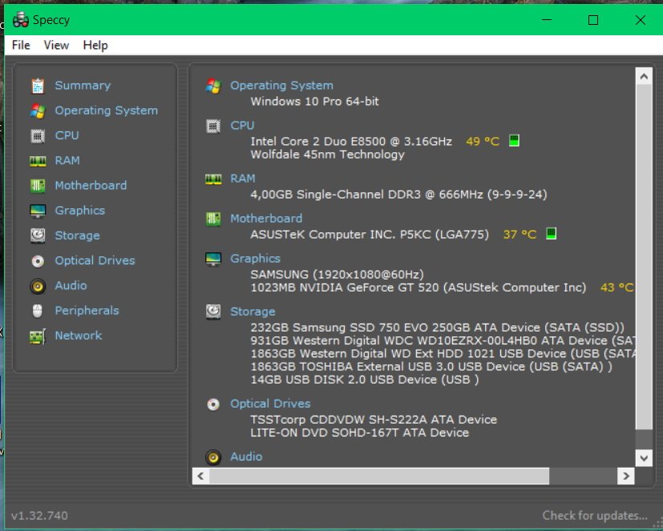This screenshot has height=531, width=663.
Task: Click the Operating System Windows-flag icon in sidebar
Action: (38, 111)
